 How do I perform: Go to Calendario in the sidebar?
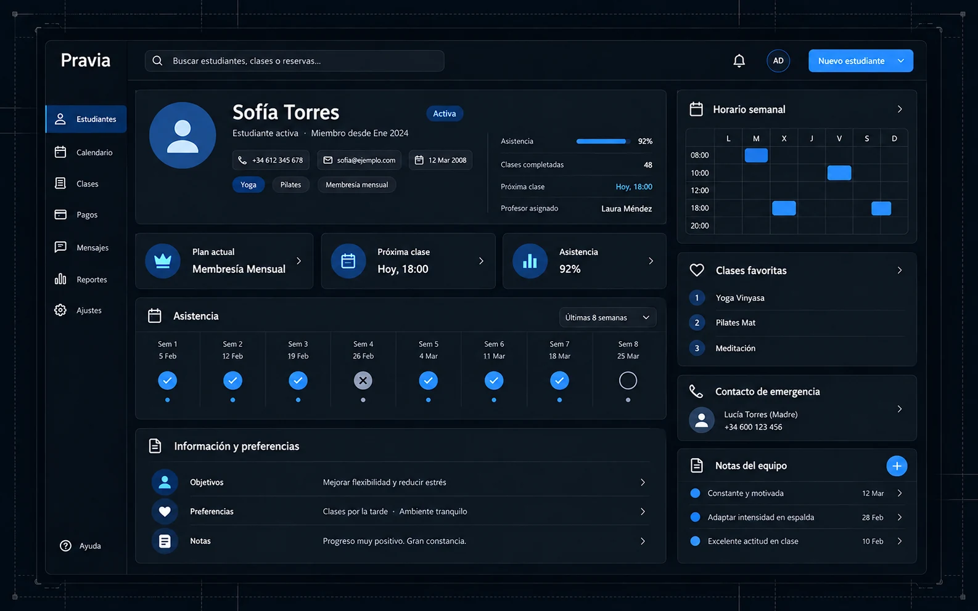click(86, 152)
